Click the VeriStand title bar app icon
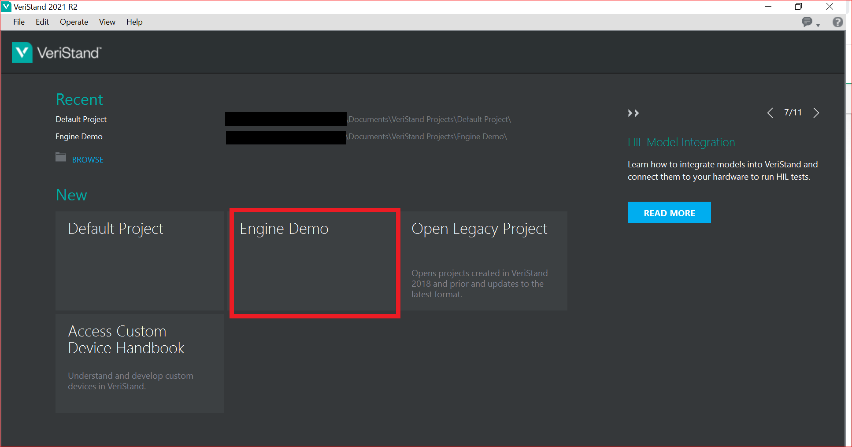Screen dimensions: 852x447 (6, 7)
